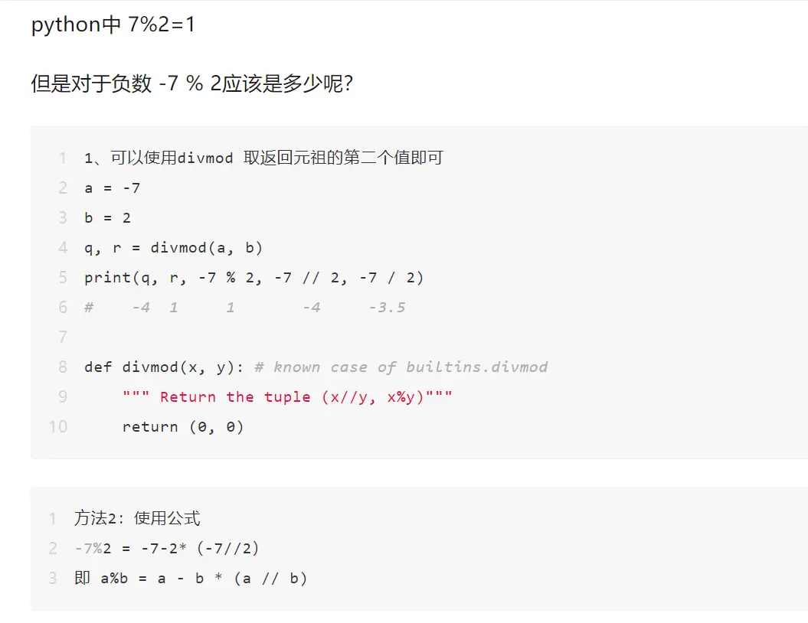Click line number 7 of the empty line

click(x=63, y=337)
